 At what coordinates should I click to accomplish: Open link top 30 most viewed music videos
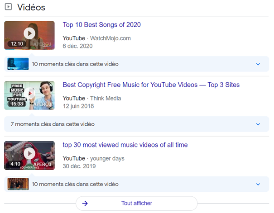click(125, 145)
